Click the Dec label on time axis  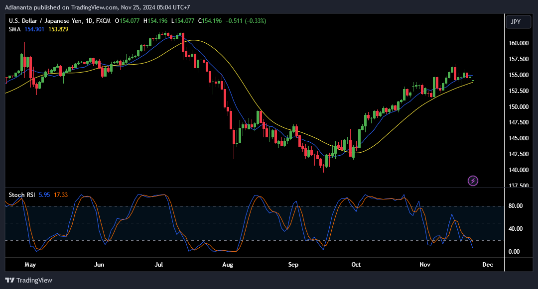488,265
